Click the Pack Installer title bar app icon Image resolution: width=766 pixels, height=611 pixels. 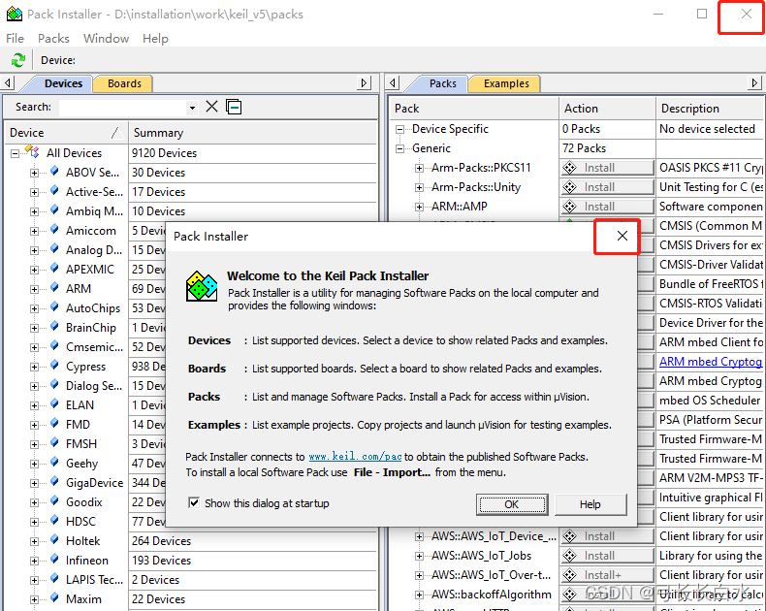[x=14, y=15]
